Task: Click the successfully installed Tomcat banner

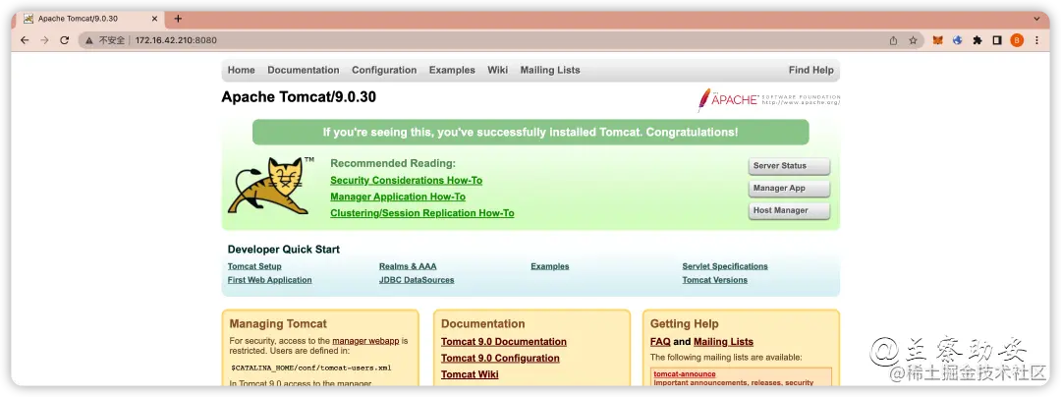Action: coord(530,133)
